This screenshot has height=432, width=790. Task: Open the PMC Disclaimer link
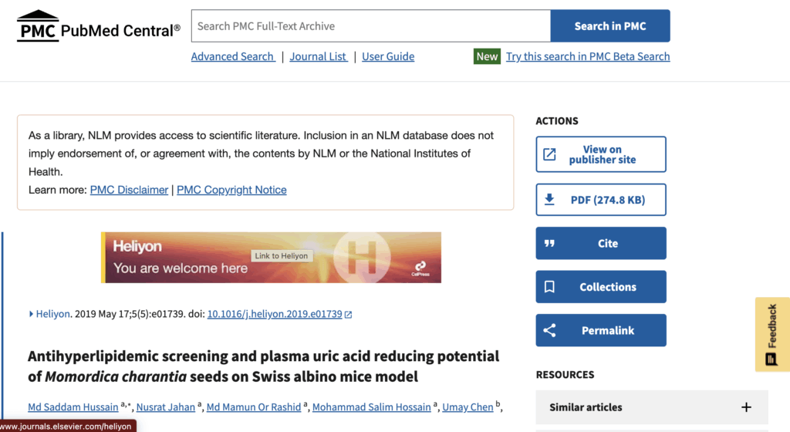click(129, 190)
